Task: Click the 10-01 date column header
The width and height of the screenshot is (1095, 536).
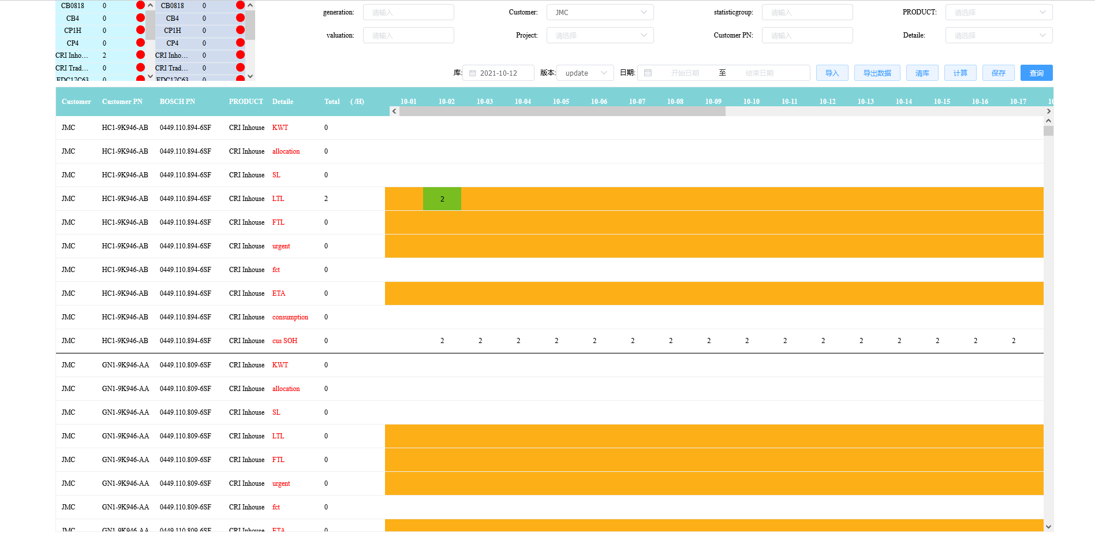Action: coord(408,102)
